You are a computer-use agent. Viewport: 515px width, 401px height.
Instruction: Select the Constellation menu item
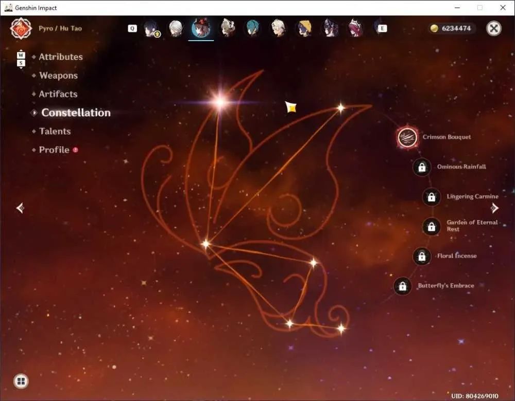(76, 113)
